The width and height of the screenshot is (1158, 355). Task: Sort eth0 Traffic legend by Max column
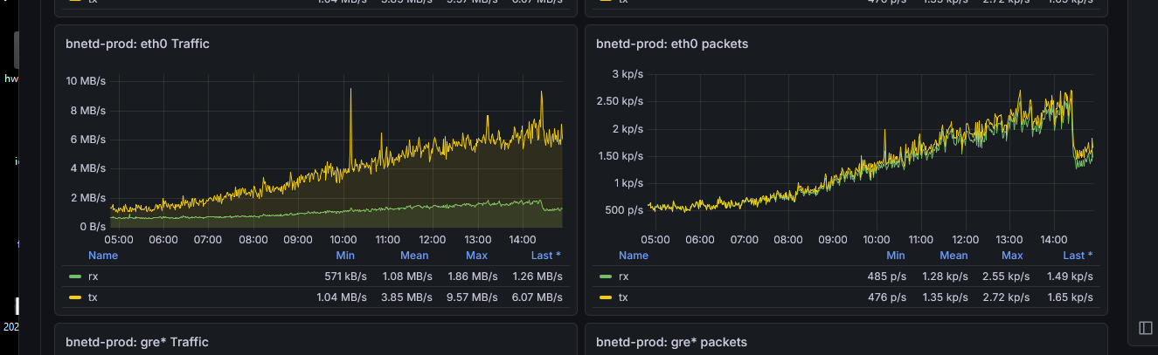tap(476, 256)
